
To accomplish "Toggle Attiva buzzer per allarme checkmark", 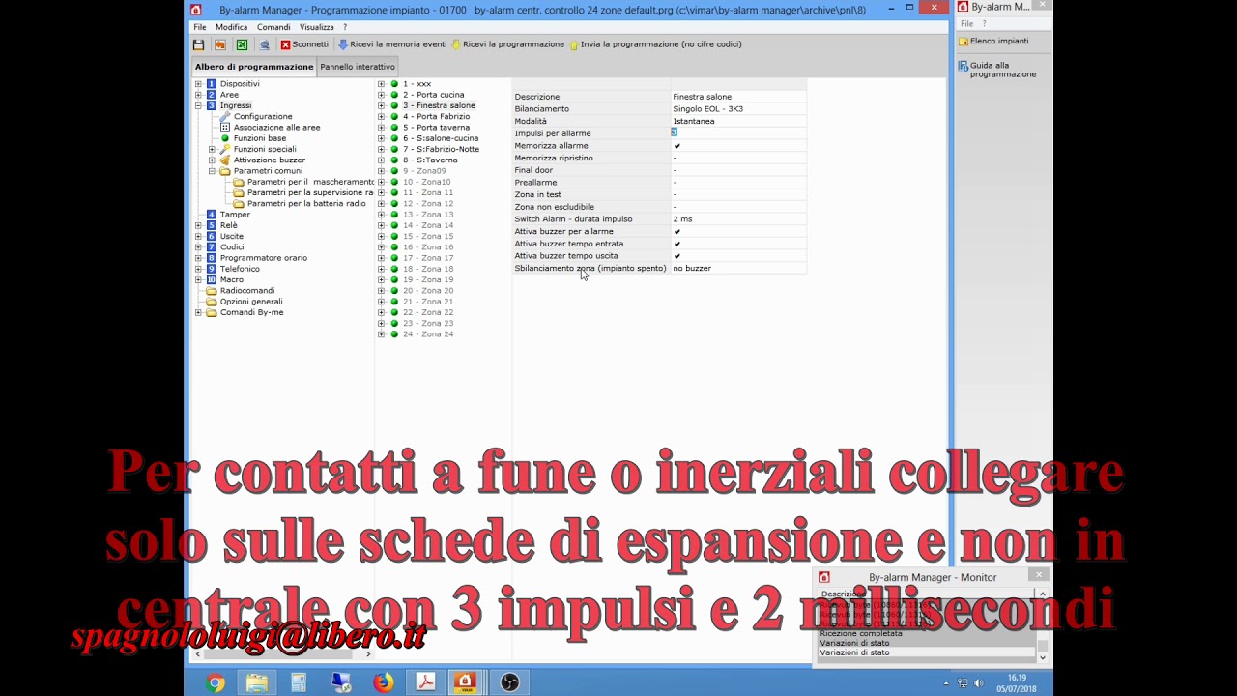I will point(676,232).
